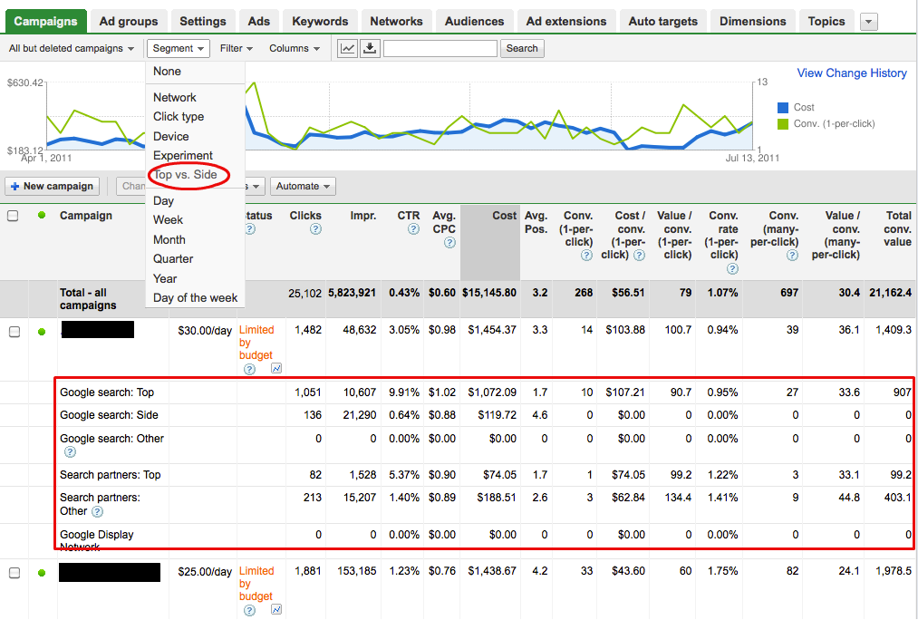Image resolution: width=918 pixels, height=620 pixels.
Task: Segment by Network
Action: point(175,98)
